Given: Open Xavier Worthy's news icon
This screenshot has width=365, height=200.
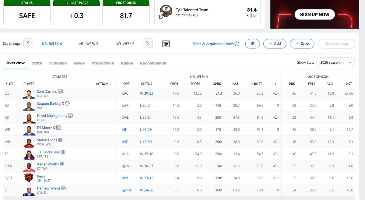Looking at the screenshot, I should pos(62,164).
